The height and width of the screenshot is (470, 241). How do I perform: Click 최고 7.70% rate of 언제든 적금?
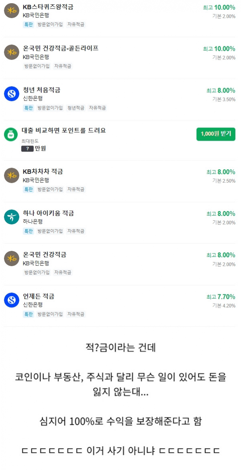pyautogui.click(x=221, y=297)
